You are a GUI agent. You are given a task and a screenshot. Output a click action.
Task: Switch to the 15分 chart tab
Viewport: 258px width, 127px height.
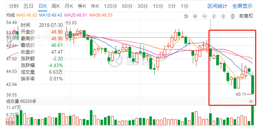click(x=158, y=6)
